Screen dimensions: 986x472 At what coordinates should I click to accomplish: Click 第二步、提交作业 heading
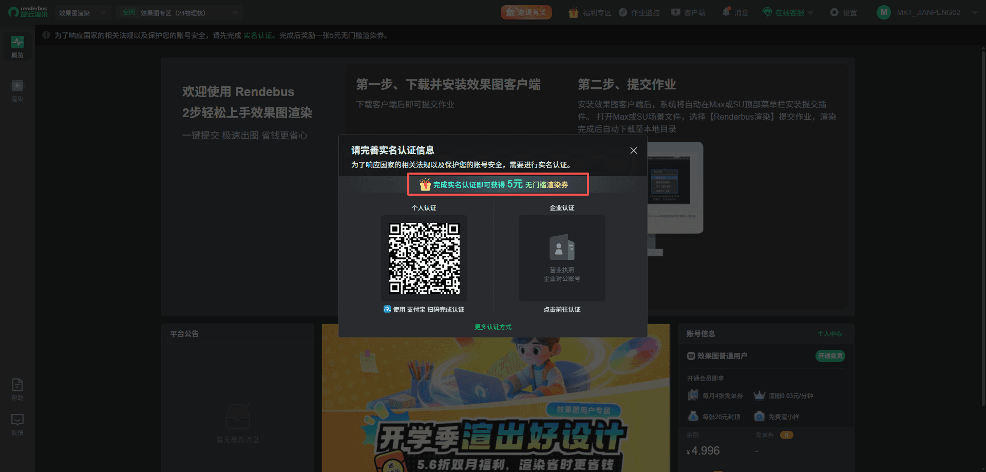click(x=627, y=85)
